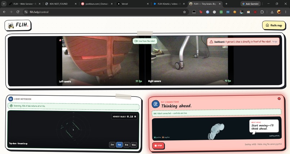Click the red Tp extension icon

click(x=201, y=12)
